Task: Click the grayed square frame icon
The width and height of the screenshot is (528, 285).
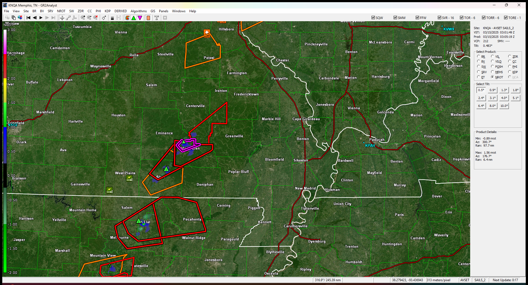Action: 165,18
